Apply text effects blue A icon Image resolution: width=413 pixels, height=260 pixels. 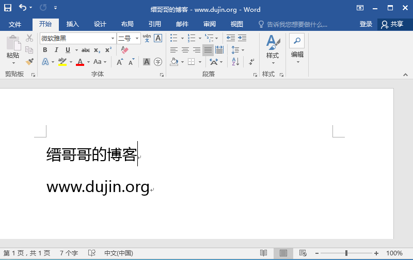click(x=45, y=62)
